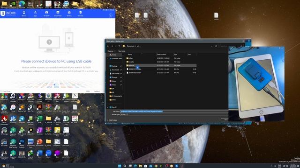
Task: Open Google Chrome from the taskbar
Action: tap(156, 166)
